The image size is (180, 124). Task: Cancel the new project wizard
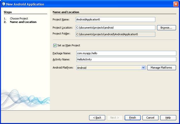(150, 118)
